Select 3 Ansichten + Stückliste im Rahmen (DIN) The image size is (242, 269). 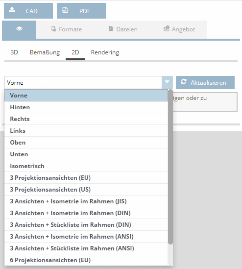click(86, 225)
